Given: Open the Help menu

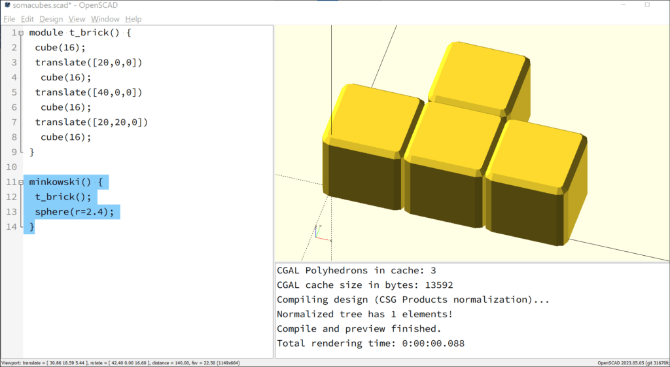Looking at the screenshot, I should point(133,19).
